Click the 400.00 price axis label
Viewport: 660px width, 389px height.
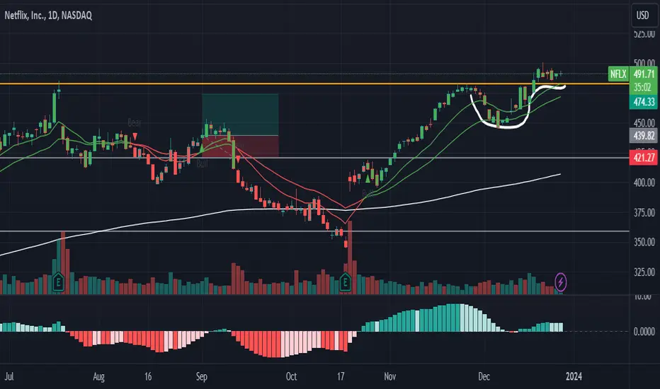[644, 182]
